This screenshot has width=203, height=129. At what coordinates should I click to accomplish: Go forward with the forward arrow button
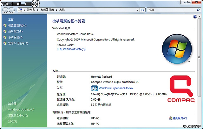(12, 10)
